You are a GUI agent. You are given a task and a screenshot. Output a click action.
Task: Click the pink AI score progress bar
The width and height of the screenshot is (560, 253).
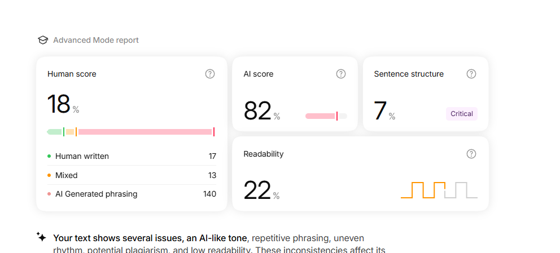pyautogui.click(x=321, y=116)
